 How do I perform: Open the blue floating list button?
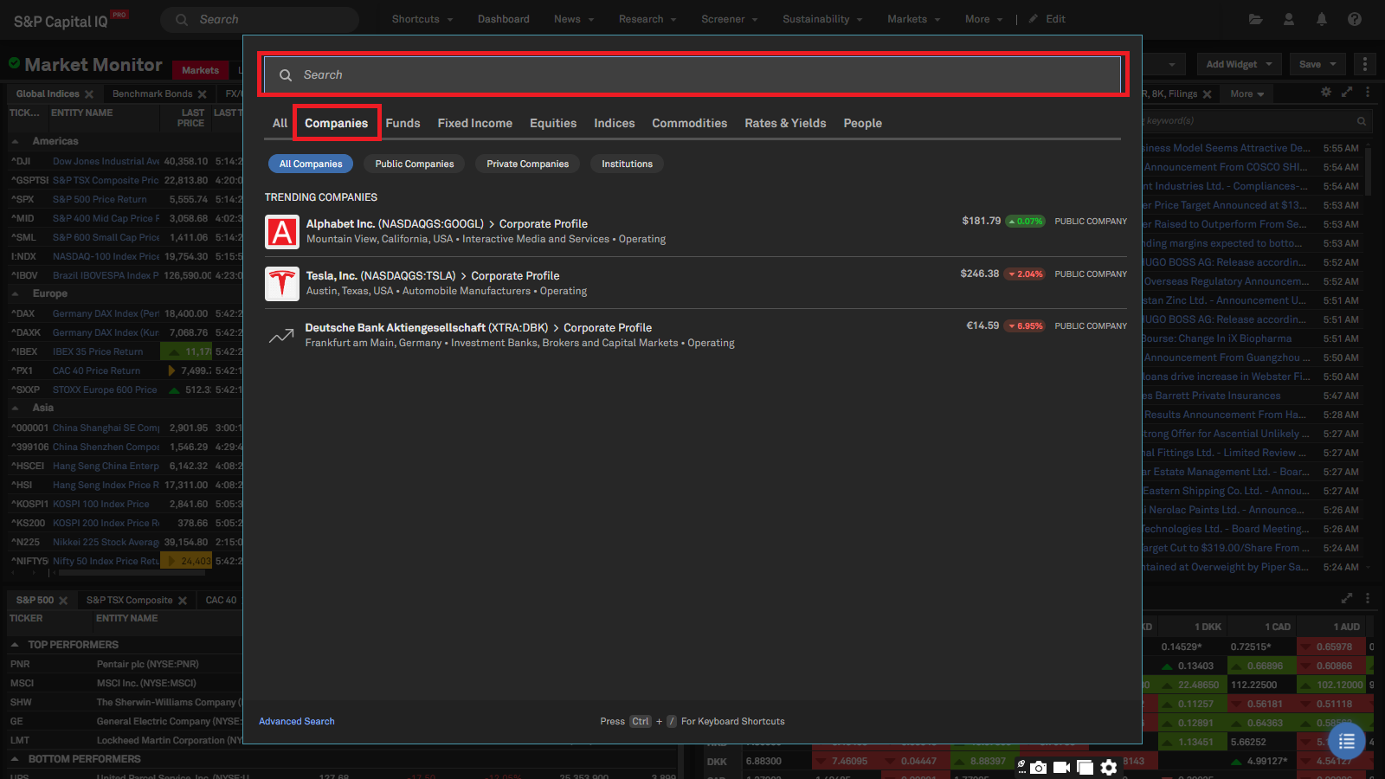pyautogui.click(x=1346, y=742)
